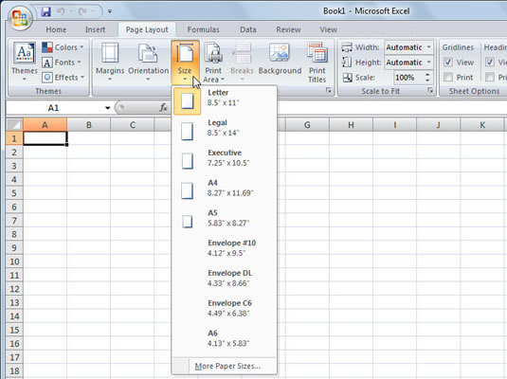Switch to the Home tab

click(x=56, y=29)
